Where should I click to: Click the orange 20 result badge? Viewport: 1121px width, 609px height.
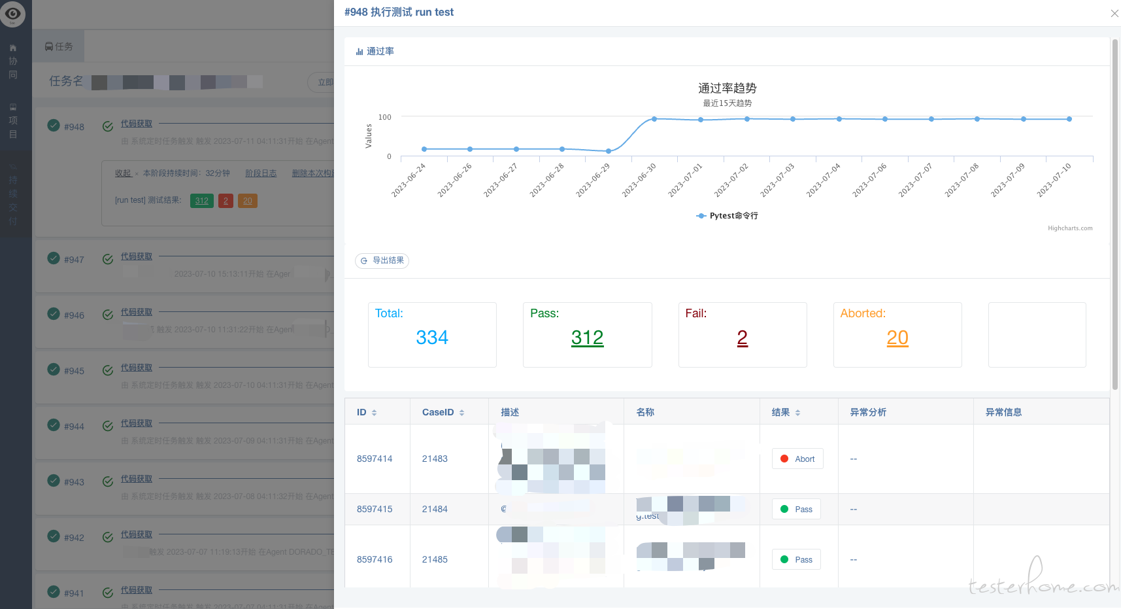tap(248, 201)
